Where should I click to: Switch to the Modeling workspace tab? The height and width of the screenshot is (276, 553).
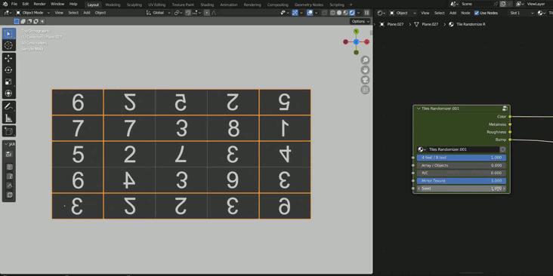pyautogui.click(x=113, y=5)
